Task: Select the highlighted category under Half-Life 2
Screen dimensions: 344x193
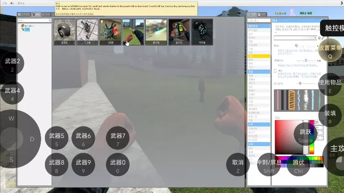Action: click(27, 29)
